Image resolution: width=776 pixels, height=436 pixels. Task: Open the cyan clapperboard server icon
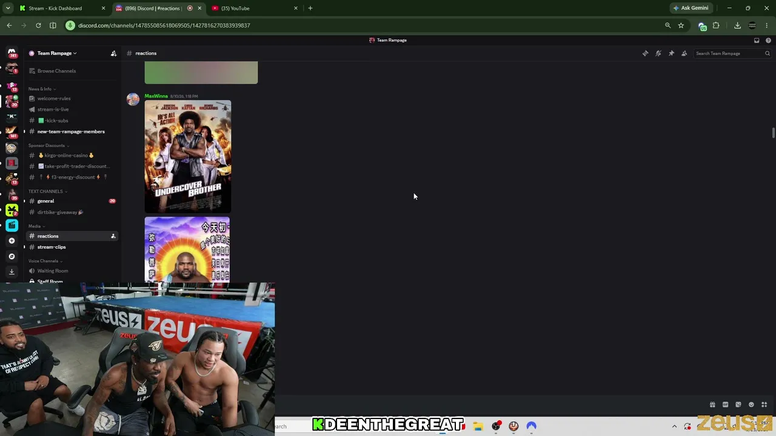click(12, 225)
